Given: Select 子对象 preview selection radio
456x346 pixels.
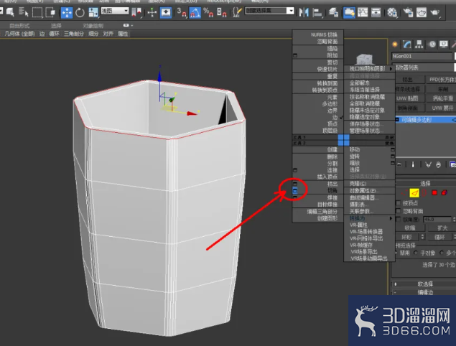Looking at the screenshot, I should coord(416,253).
